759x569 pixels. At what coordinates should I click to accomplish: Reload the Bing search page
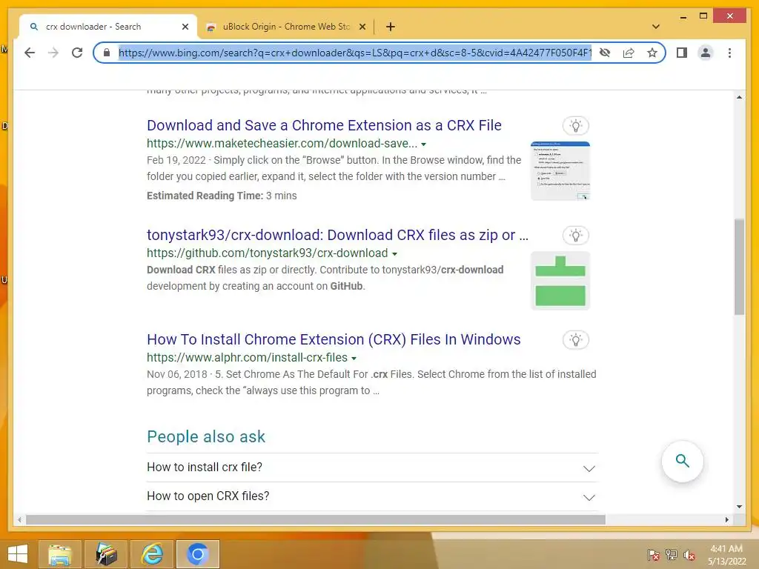pyautogui.click(x=77, y=53)
